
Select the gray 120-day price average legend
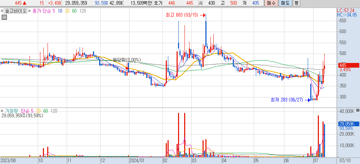pos(83,11)
